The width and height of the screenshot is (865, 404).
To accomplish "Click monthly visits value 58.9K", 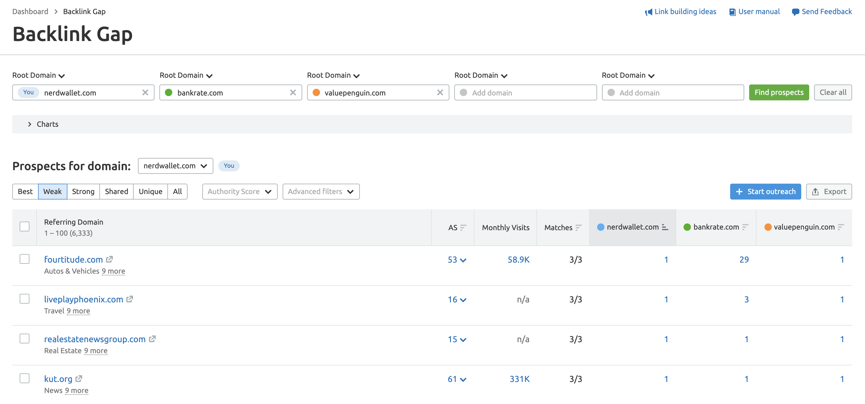I will pyautogui.click(x=518, y=260).
